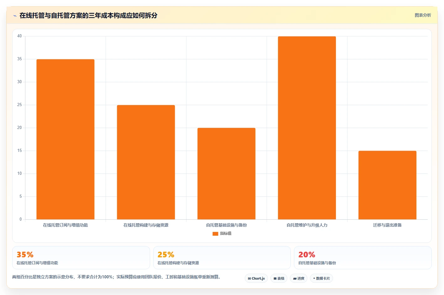This screenshot has width=444, height=295.
Task: Open the 25% data card
Action: [222, 258]
